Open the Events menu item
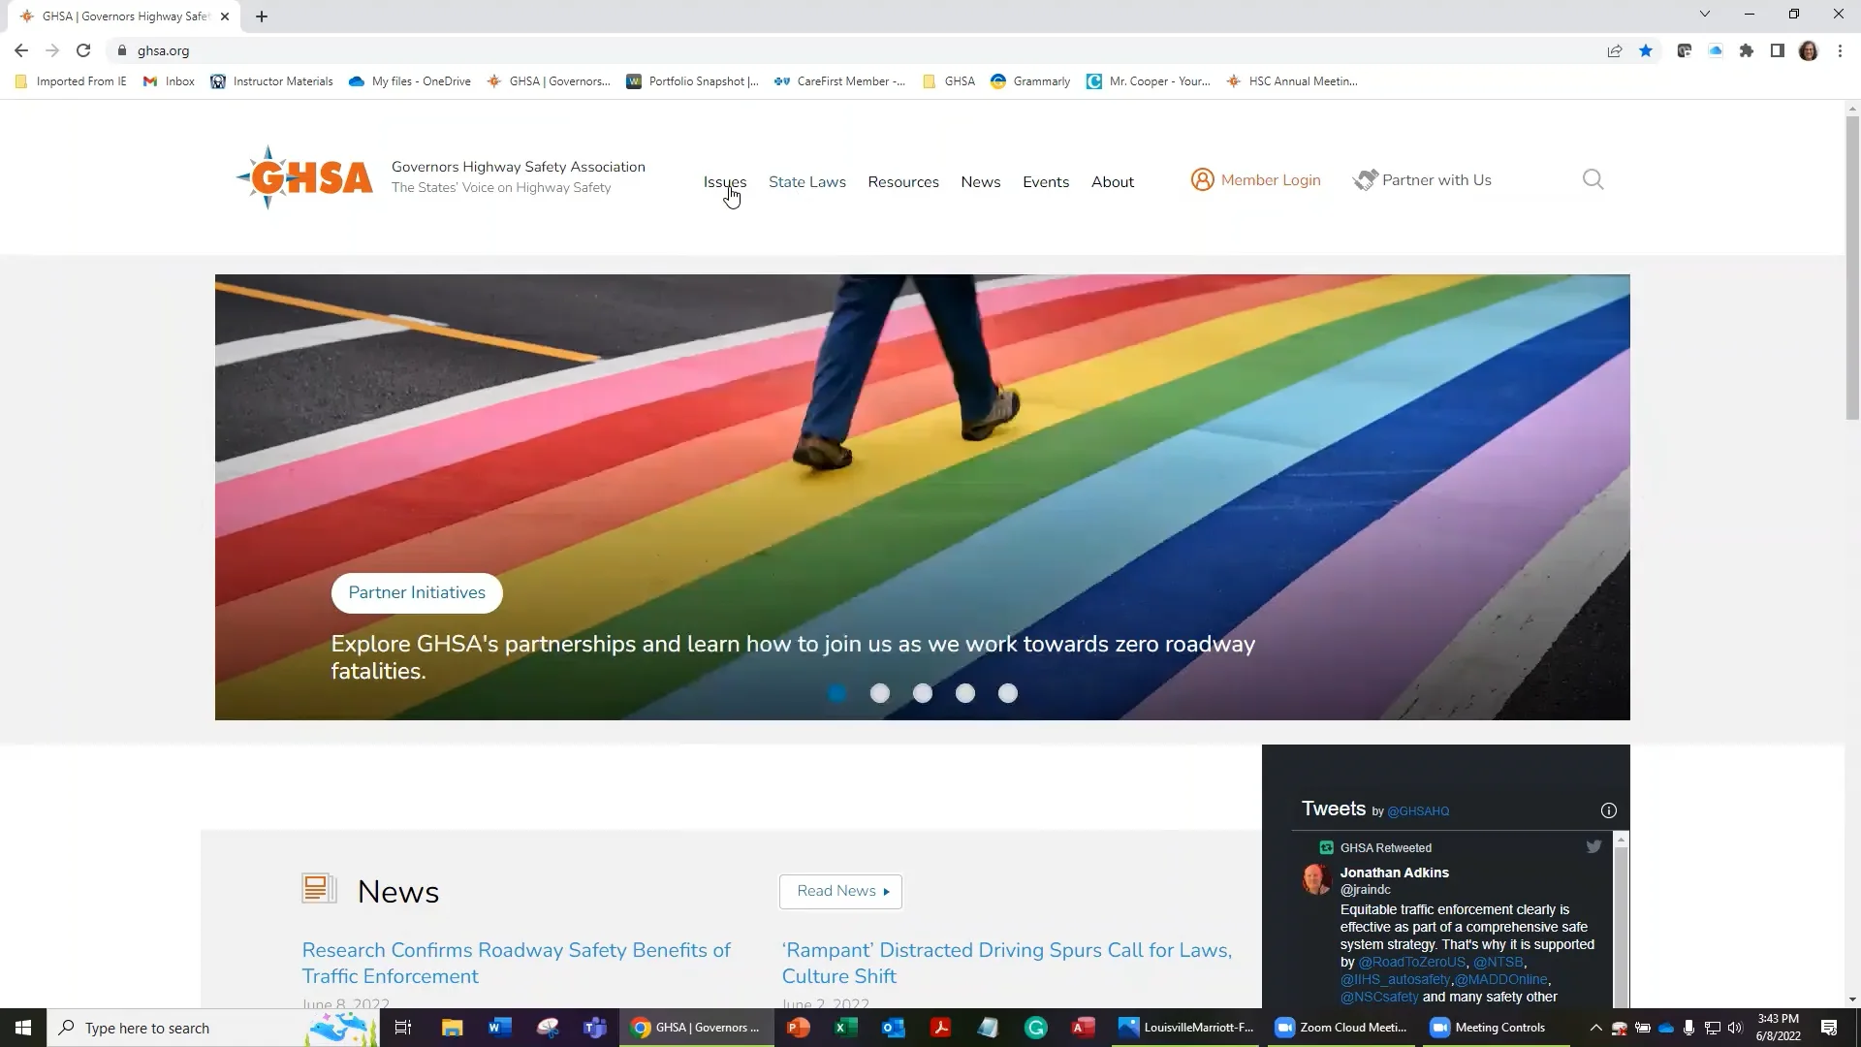 1045,182
